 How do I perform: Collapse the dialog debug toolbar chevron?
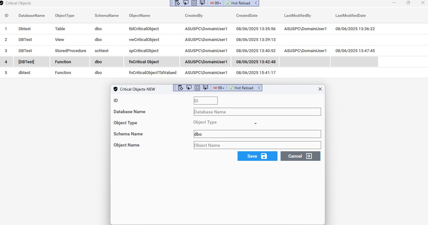pos(259,88)
